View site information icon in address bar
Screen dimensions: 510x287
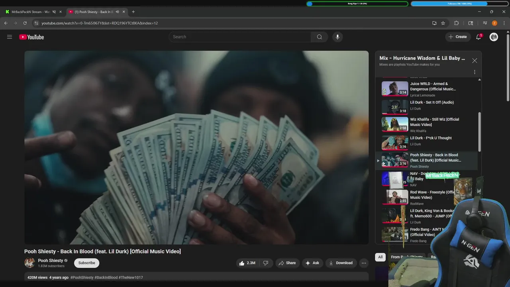point(36,23)
